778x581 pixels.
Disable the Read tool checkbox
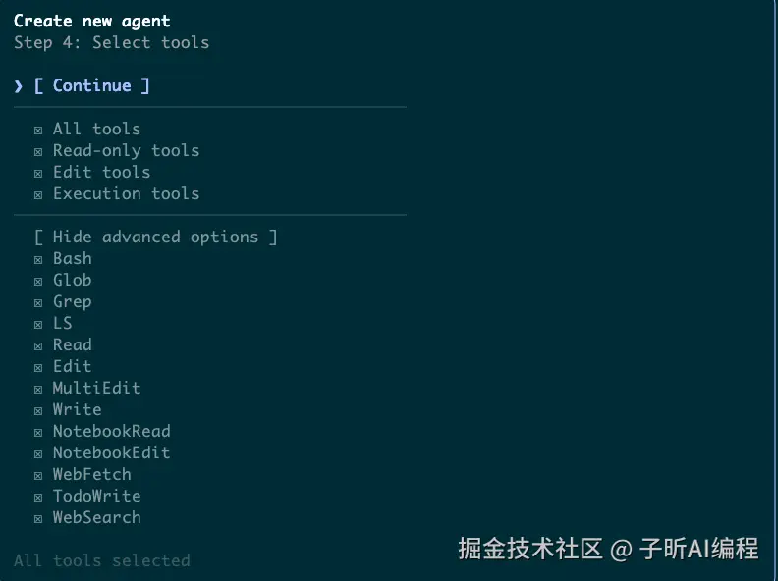click(38, 345)
